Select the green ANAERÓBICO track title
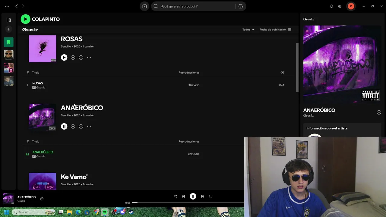Screen dimensions: 386x217 pyautogui.click(x=43, y=152)
